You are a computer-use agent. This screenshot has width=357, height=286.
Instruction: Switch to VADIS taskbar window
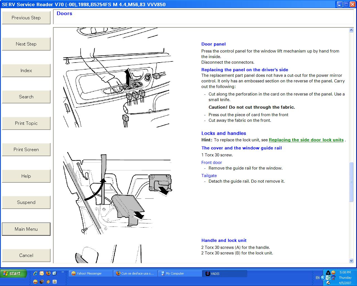click(x=225, y=273)
